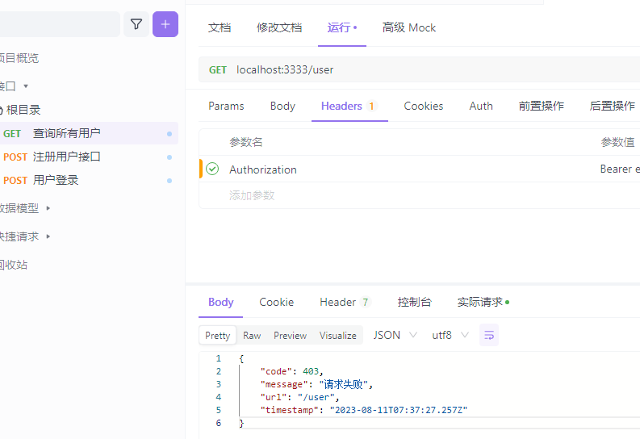Viewport: 640px width, 439px height.
Task: Open POST 用户登录 endpoint
Action: point(89,180)
